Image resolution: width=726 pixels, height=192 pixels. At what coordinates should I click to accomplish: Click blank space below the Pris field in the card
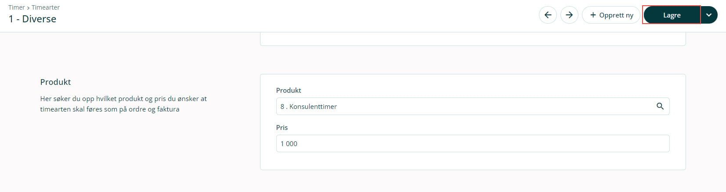tap(472, 161)
